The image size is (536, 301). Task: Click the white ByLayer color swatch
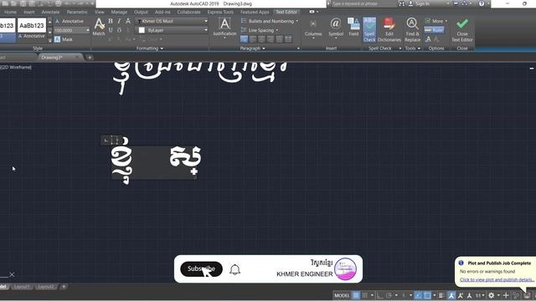pyautogui.click(x=142, y=30)
